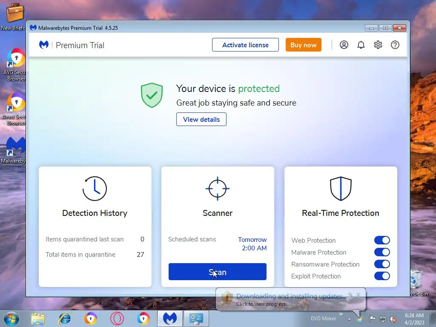
Task: Launch Opera browser from the taskbar
Action: point(117,319)
